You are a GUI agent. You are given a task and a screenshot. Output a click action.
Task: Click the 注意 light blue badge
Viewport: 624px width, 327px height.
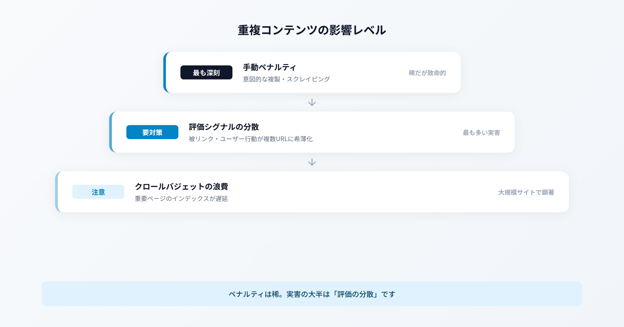(x=98, y=192)
